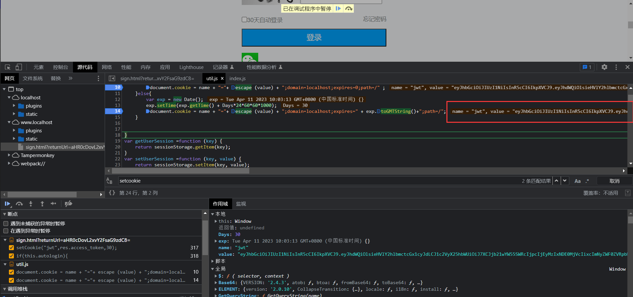Deactivate all breakpoints icon

(x=68, y=204)
